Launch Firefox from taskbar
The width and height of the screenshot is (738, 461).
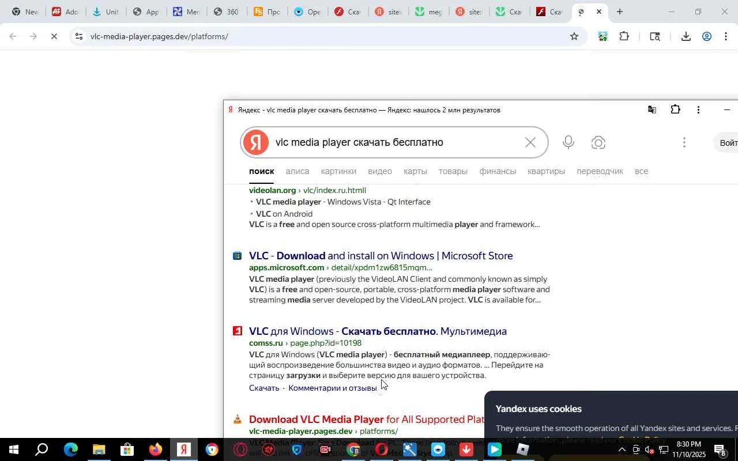[x=155, y=449]
